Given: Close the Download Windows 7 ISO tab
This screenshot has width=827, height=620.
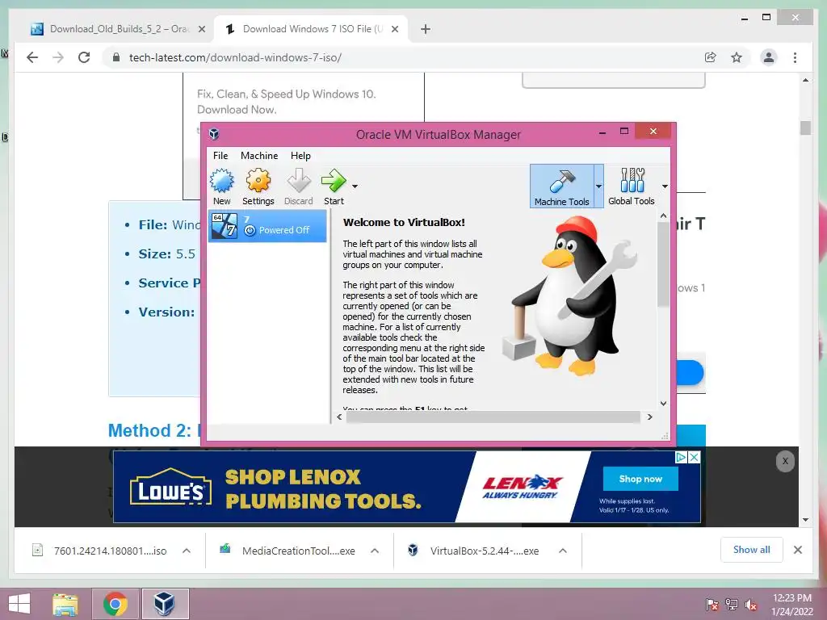Looking at the screenshot, I should point(394,30).
